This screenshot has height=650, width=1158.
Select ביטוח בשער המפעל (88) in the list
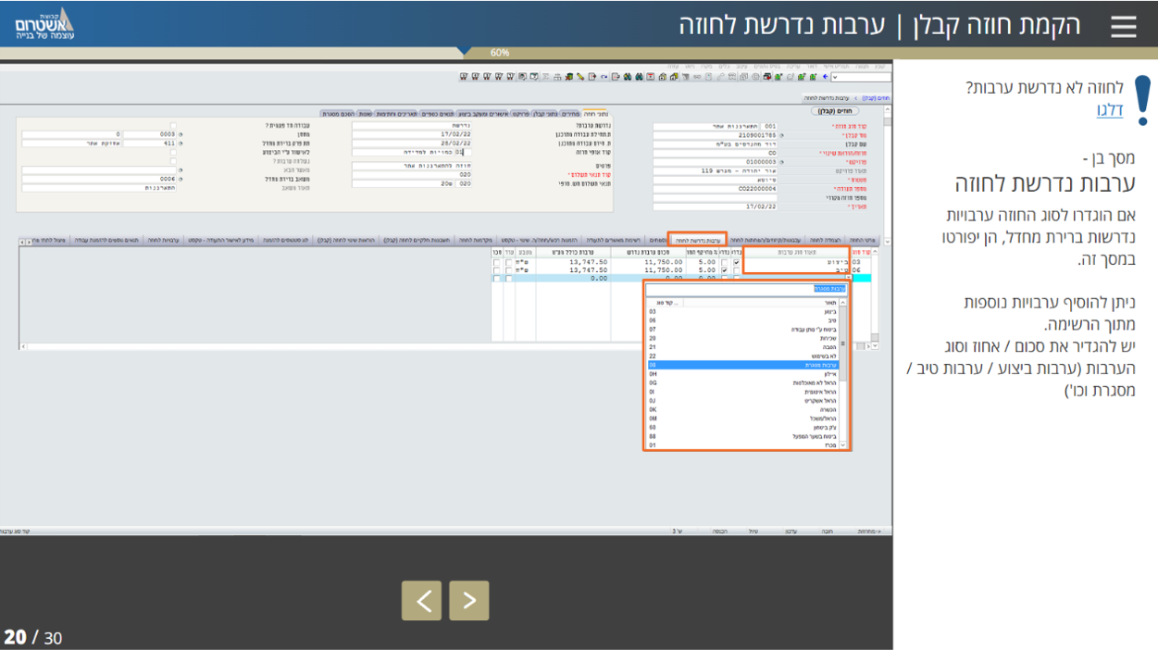point(743,436)
